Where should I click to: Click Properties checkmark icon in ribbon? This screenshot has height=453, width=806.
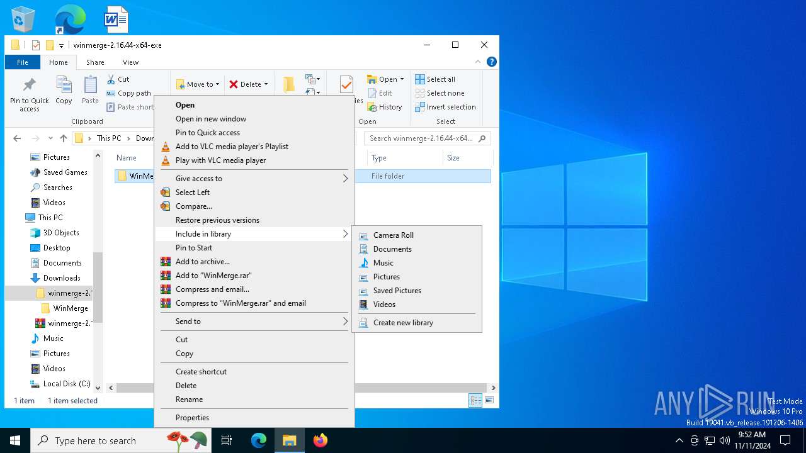346,85
